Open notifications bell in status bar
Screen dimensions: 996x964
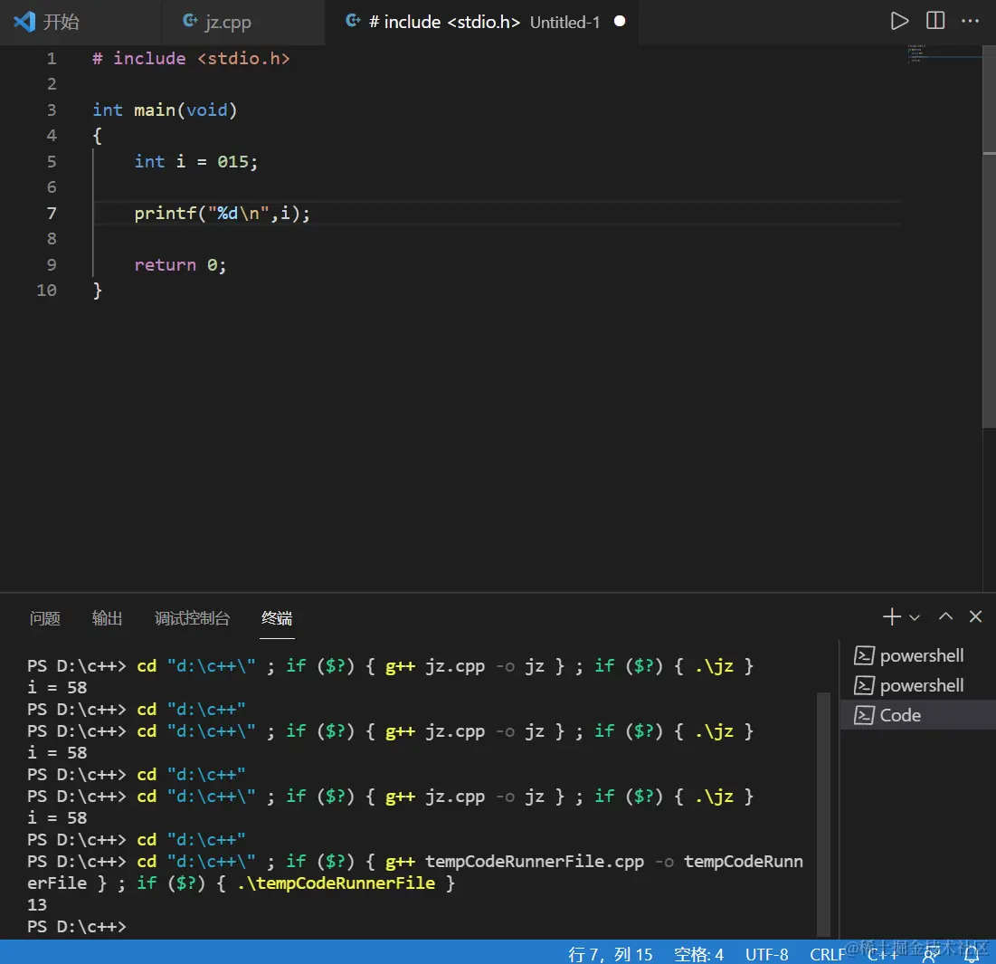(972, 954)
